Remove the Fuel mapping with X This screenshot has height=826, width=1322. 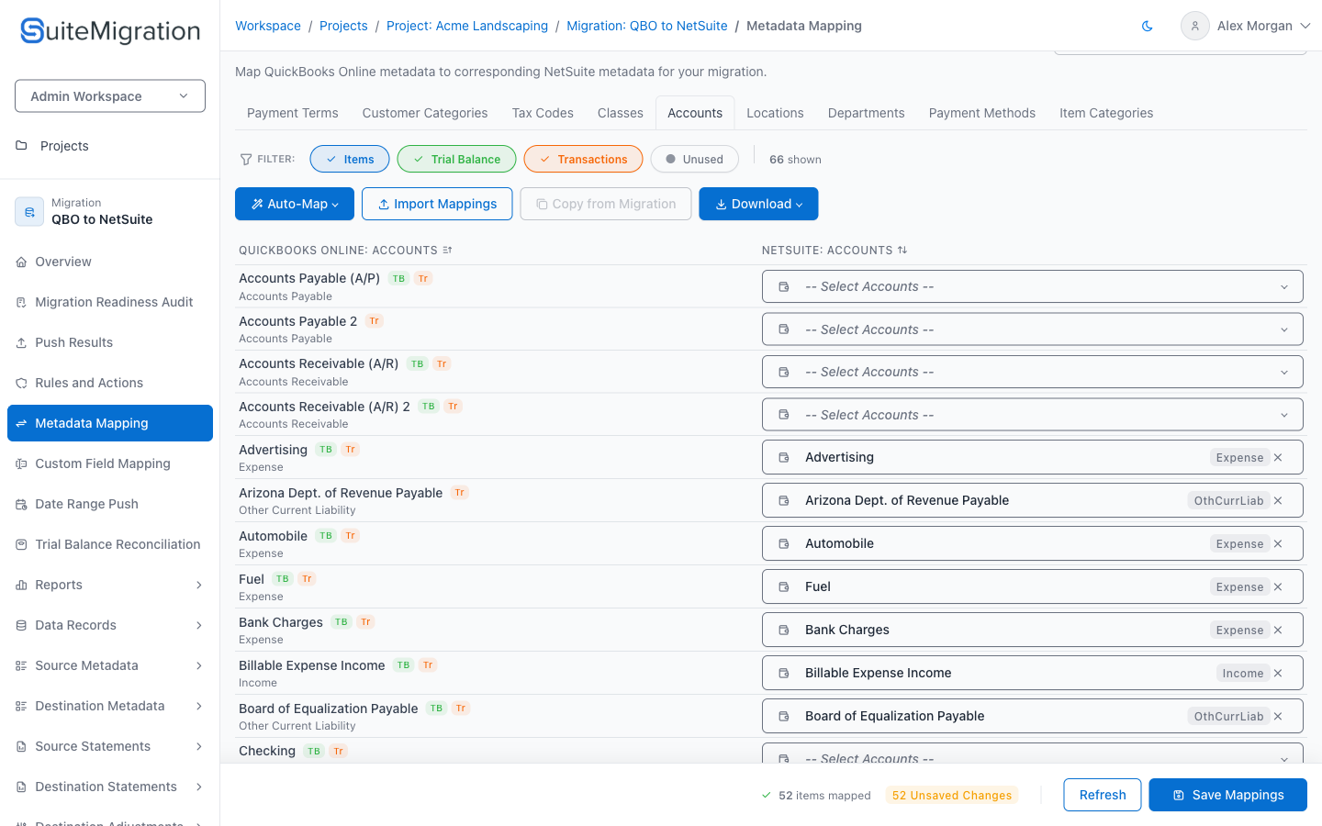[1278, 587]
